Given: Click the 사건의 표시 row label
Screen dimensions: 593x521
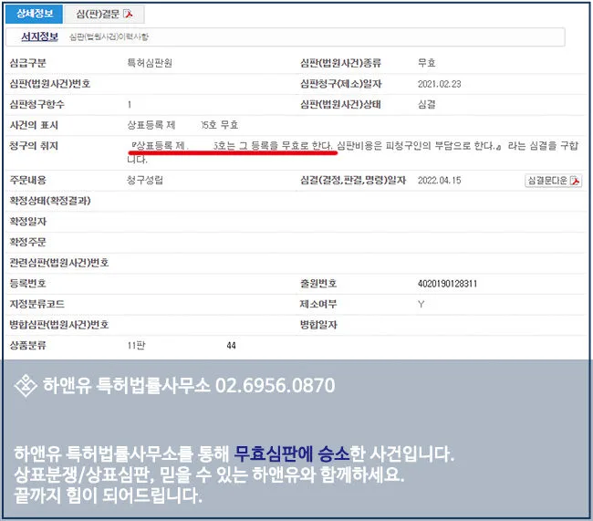Looking at the screenshot, I should [34, 125].
